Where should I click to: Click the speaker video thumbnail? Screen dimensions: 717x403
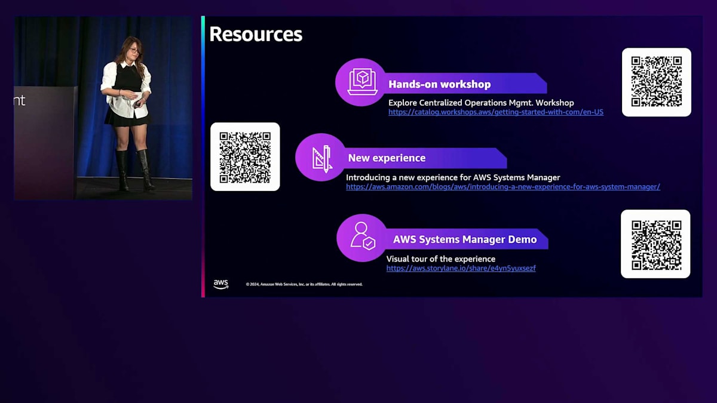(103, 107)
